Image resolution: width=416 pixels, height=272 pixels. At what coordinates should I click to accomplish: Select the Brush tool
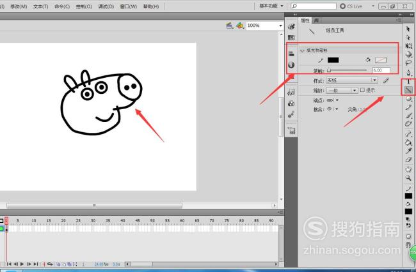coord(408,116)
